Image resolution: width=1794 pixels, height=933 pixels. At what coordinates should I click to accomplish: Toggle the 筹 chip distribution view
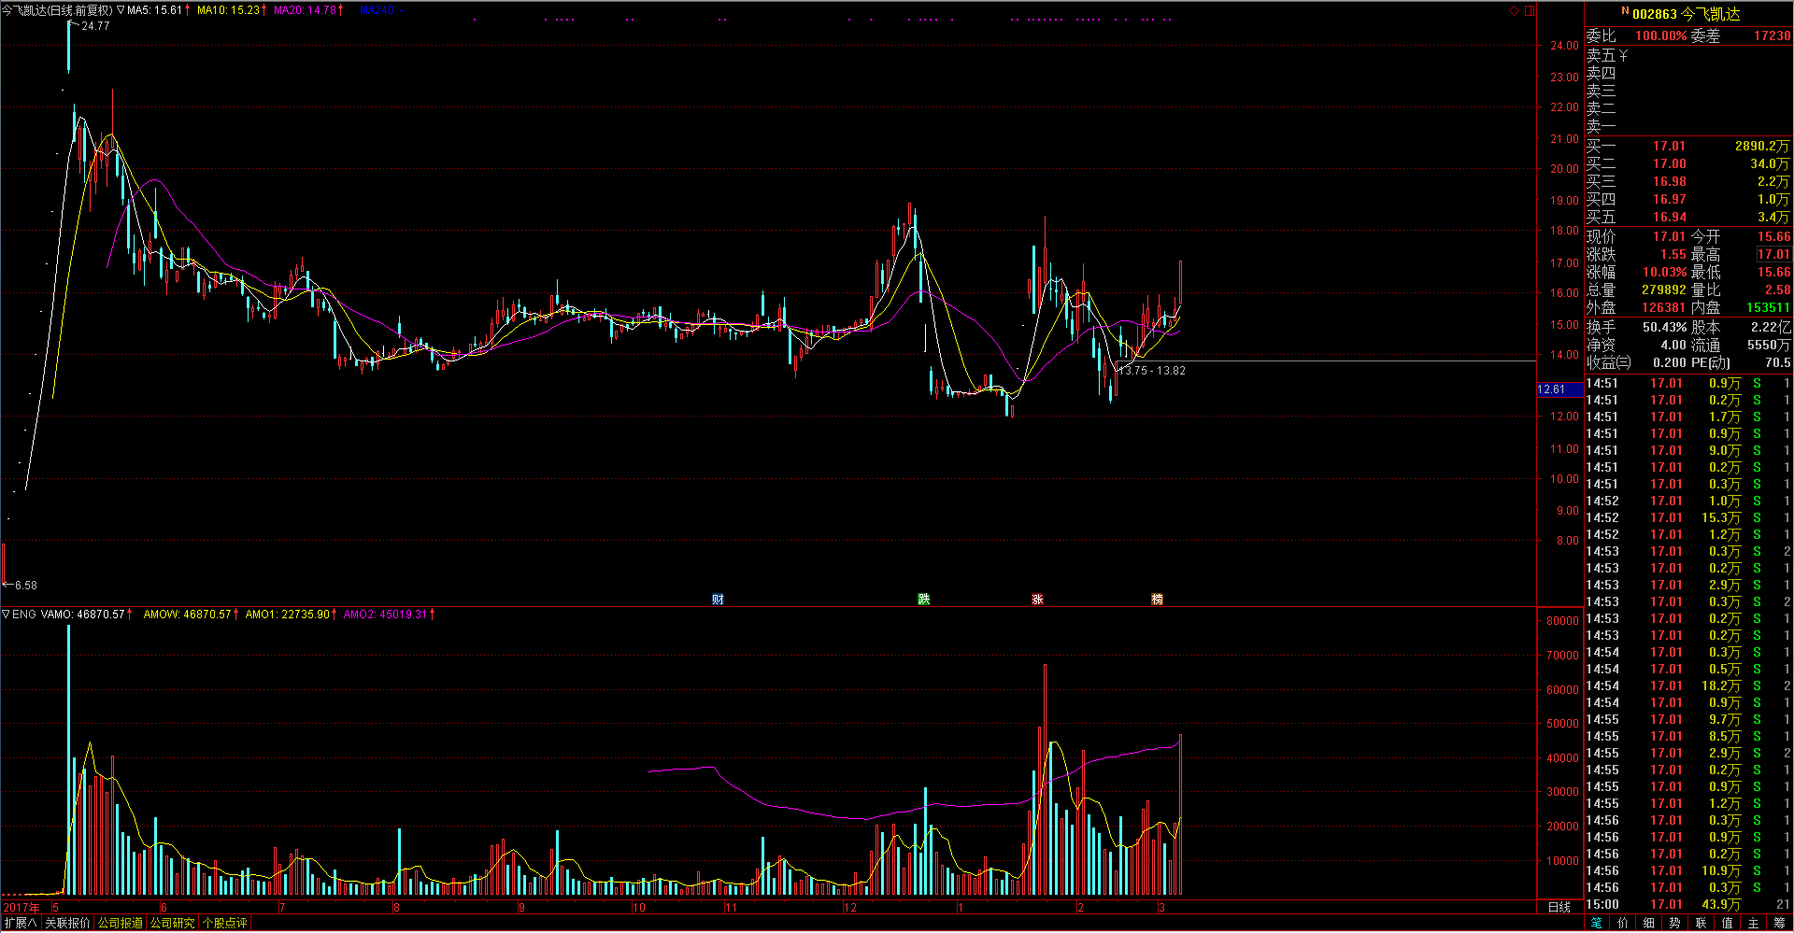1780,923
